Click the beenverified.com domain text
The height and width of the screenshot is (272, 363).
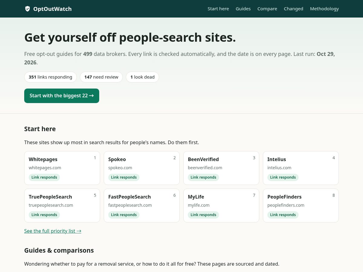coord(205,168)
